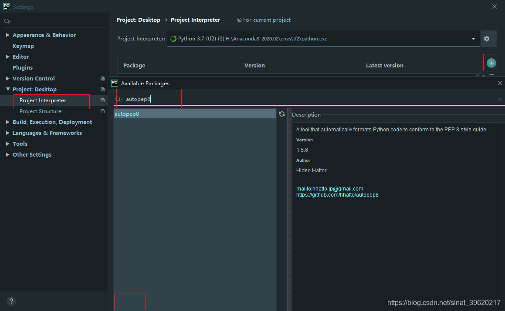Click the Settings search magnifier icon

click(x=7, y=21)
